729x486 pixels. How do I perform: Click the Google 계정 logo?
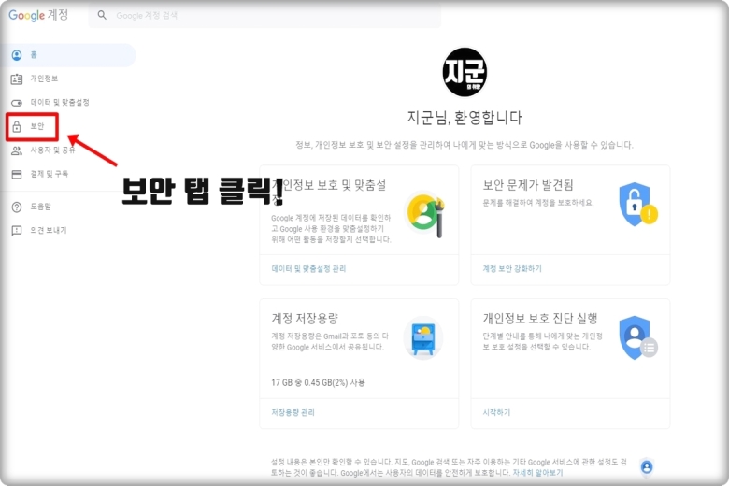38,15
